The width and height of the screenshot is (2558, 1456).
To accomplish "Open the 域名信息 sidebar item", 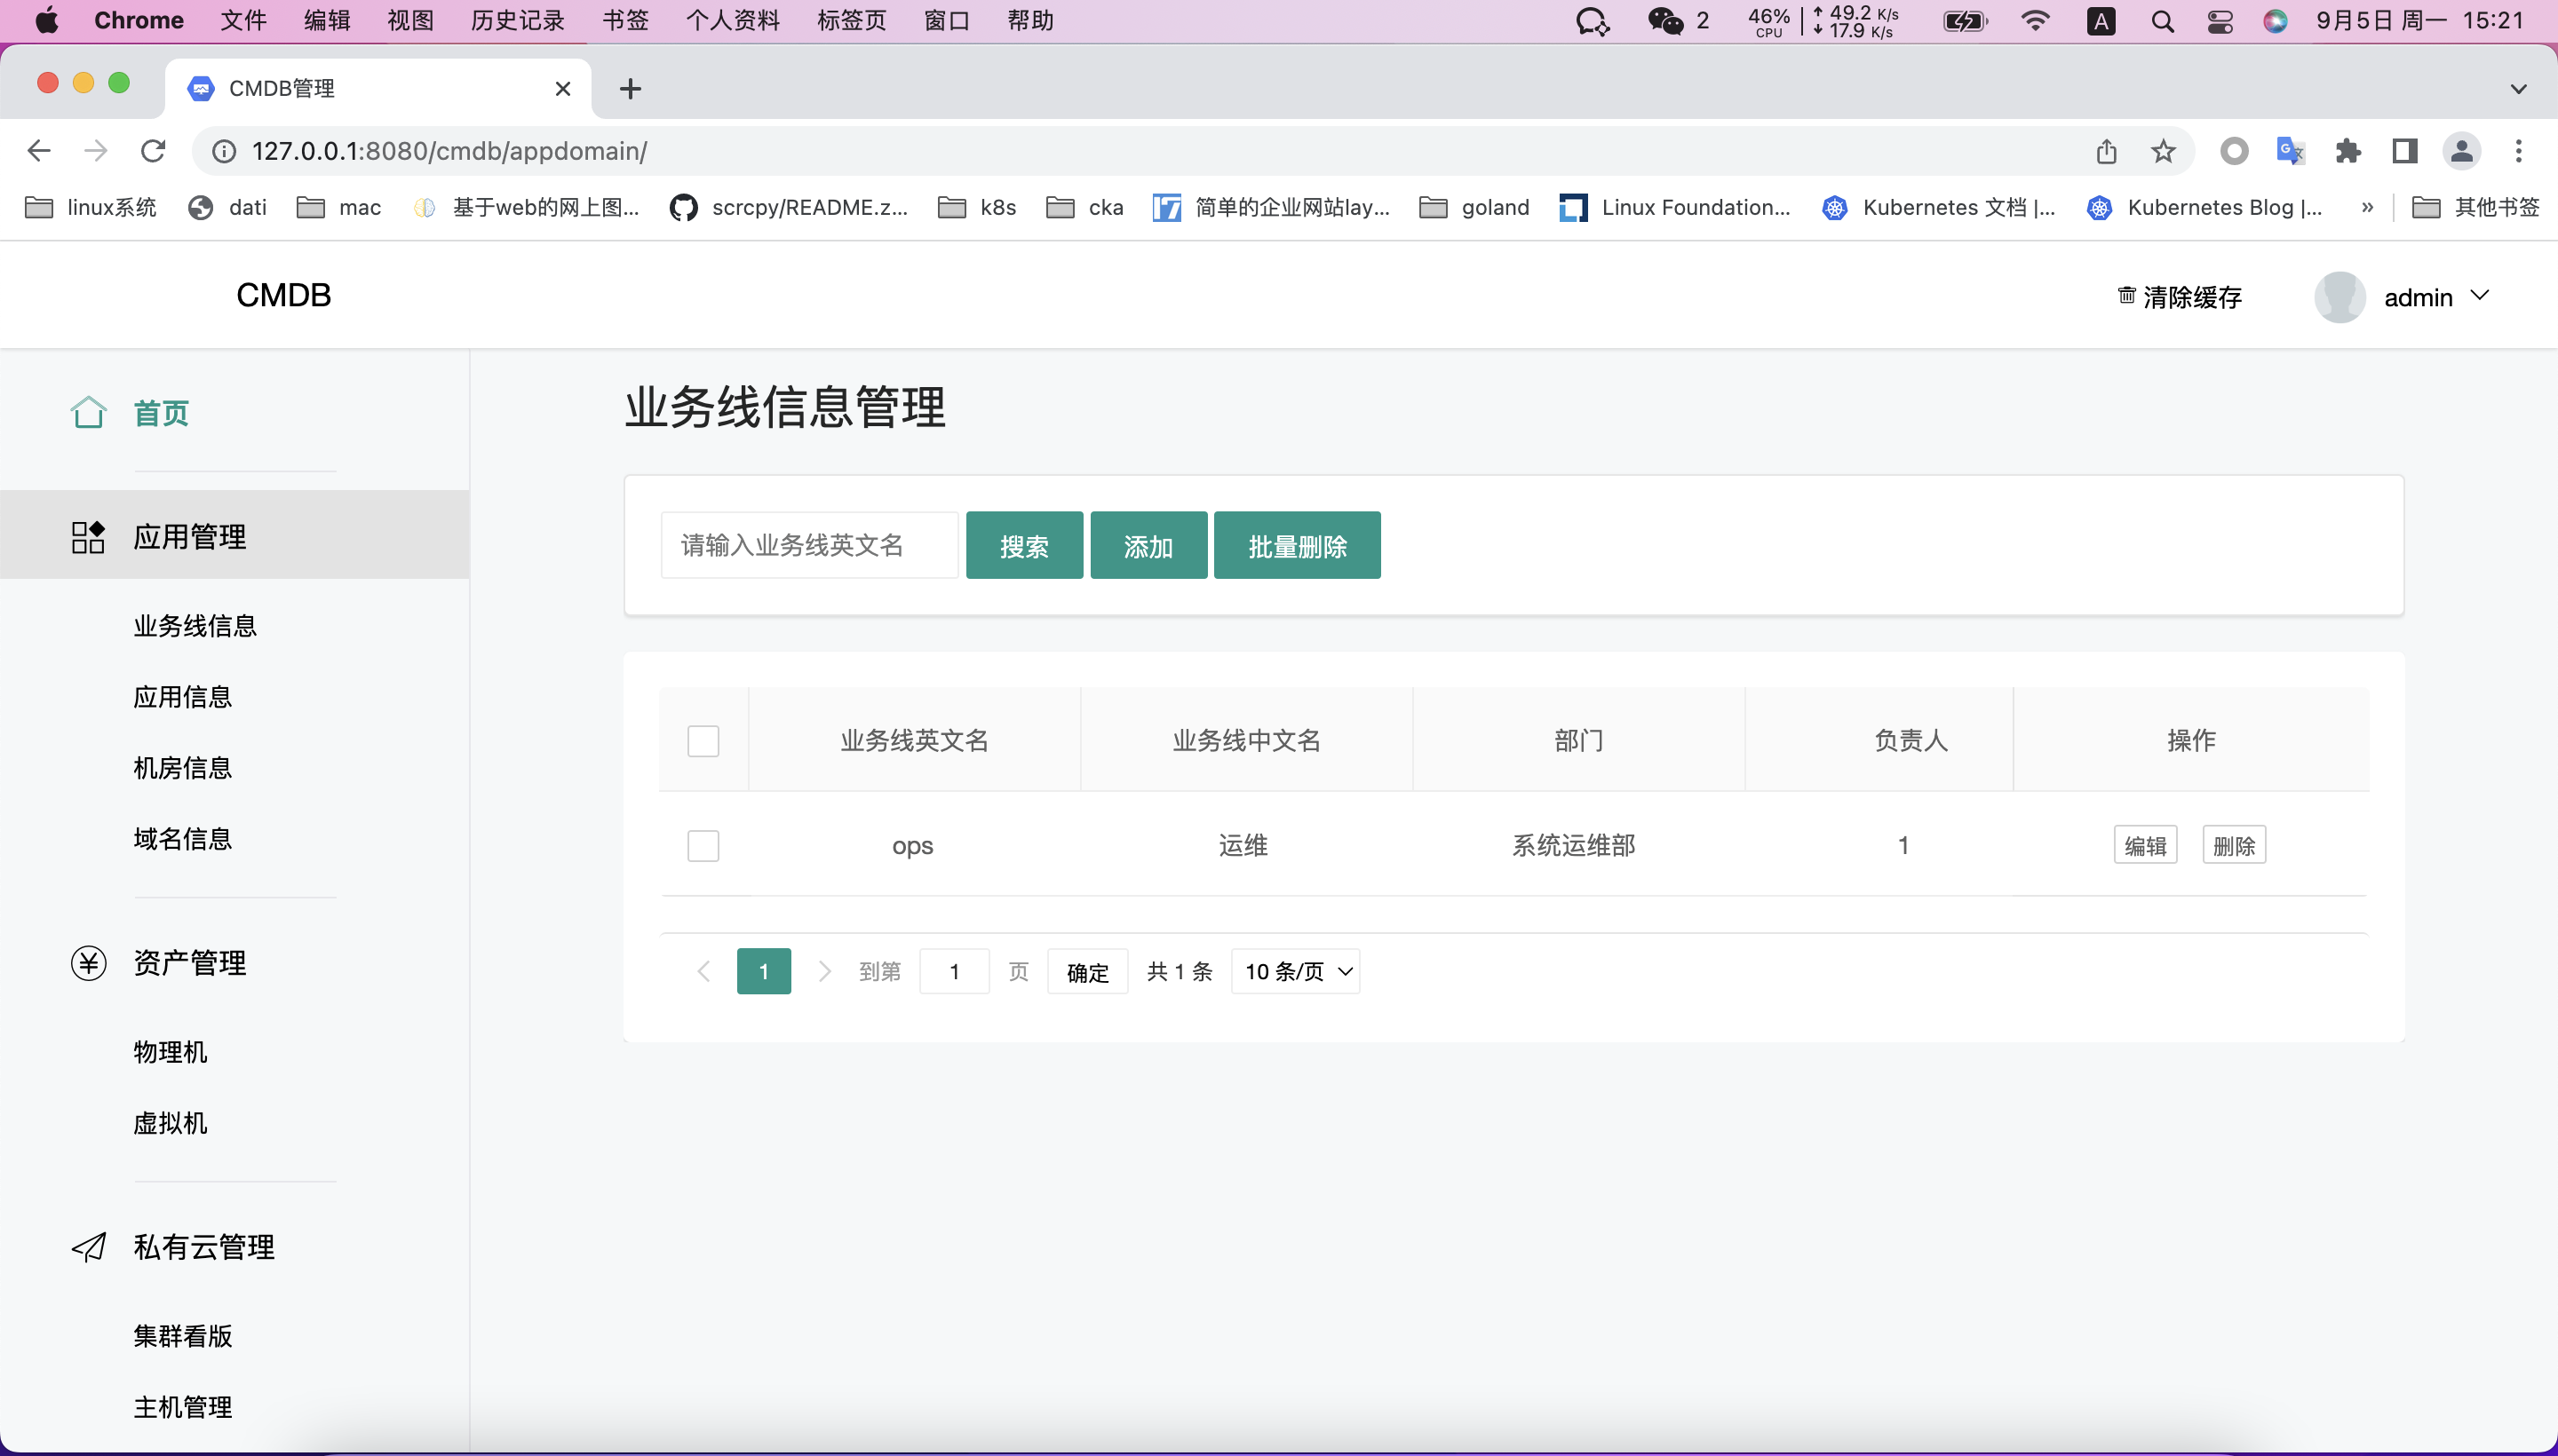I will 183,839.
